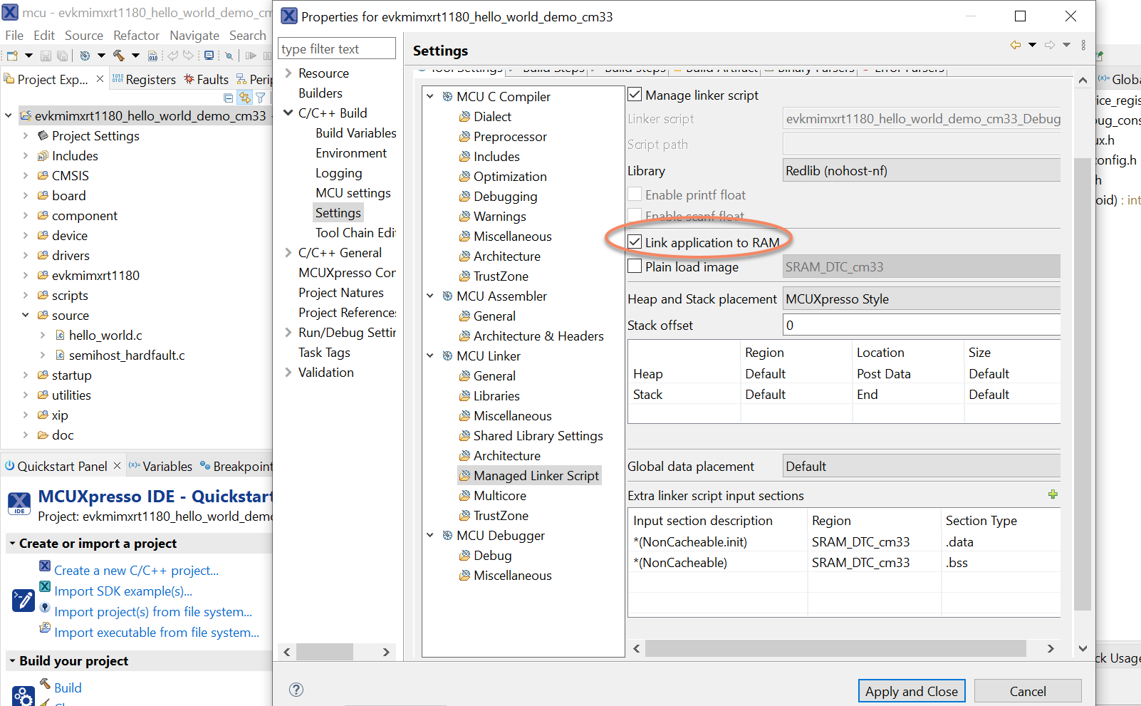Open Heap and Stack placement dropdown
Viewport: 1141px width, 706px height.
tap(922, 299)
